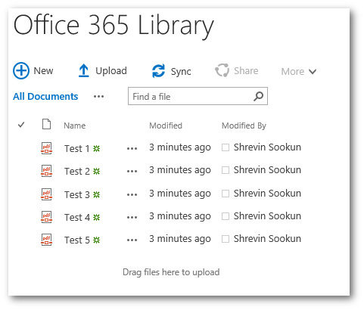Select the All Documents view
Screen dimensions: 364x310
pos(45,97)
